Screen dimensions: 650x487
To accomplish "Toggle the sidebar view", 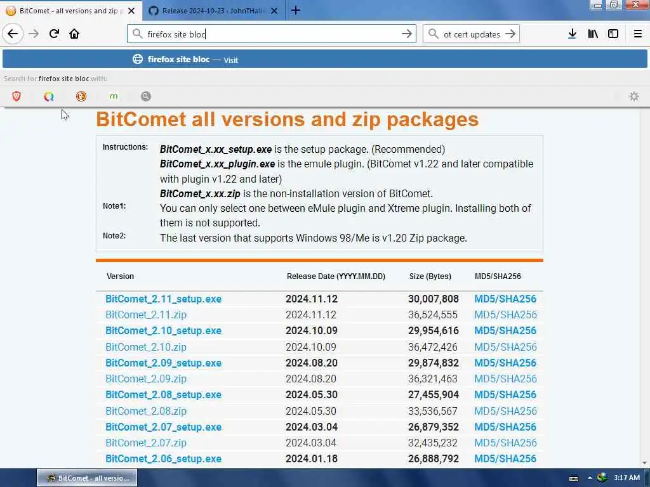I will [613, 34].
